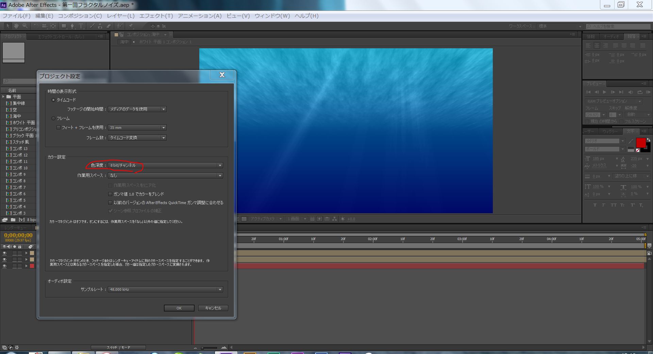
Task: Select the Zoom magnifier tool
Action: click(25, 26)
